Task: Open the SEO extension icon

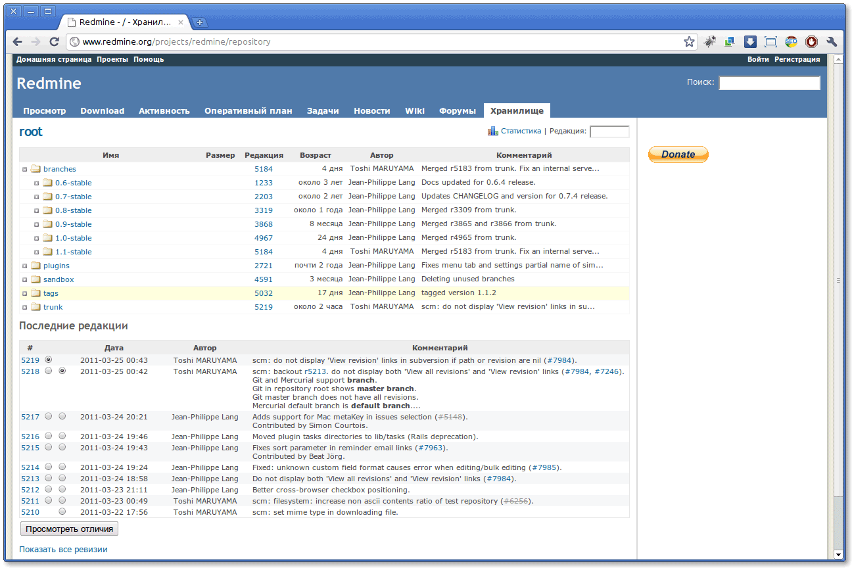Action: [791, 41]
